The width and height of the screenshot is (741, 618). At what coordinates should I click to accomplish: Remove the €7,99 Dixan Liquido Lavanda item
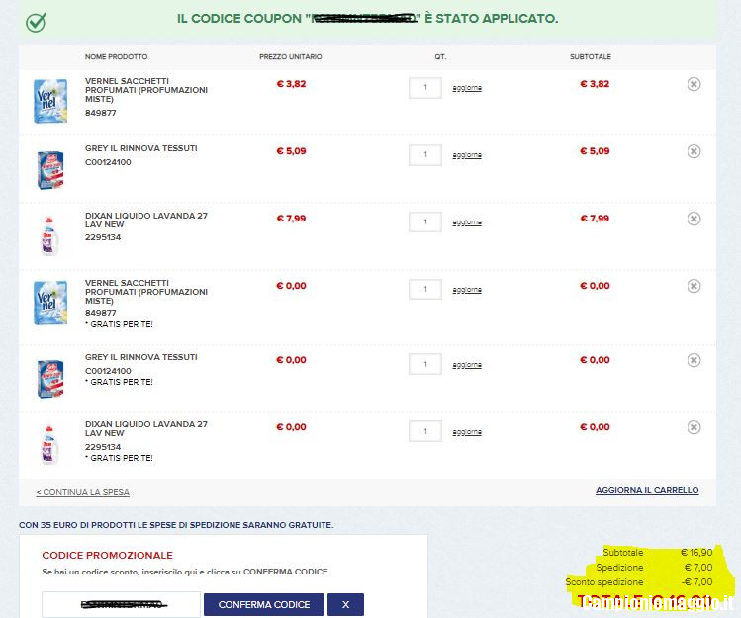(x=694, y=219)
